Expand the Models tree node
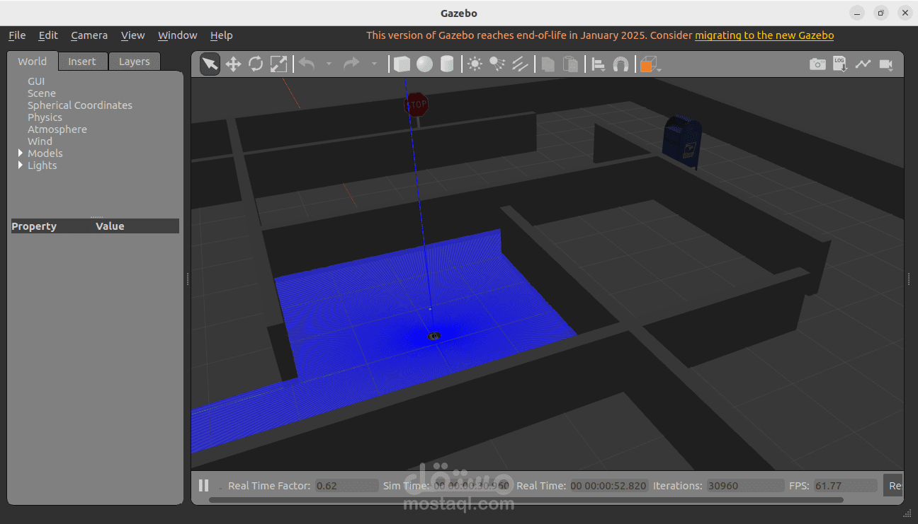The width and height of the screenshot is (918, 524). [x=21, y=153]
